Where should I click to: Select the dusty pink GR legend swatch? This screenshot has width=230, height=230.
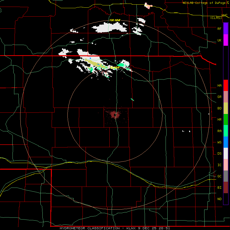tap(226, 97)
